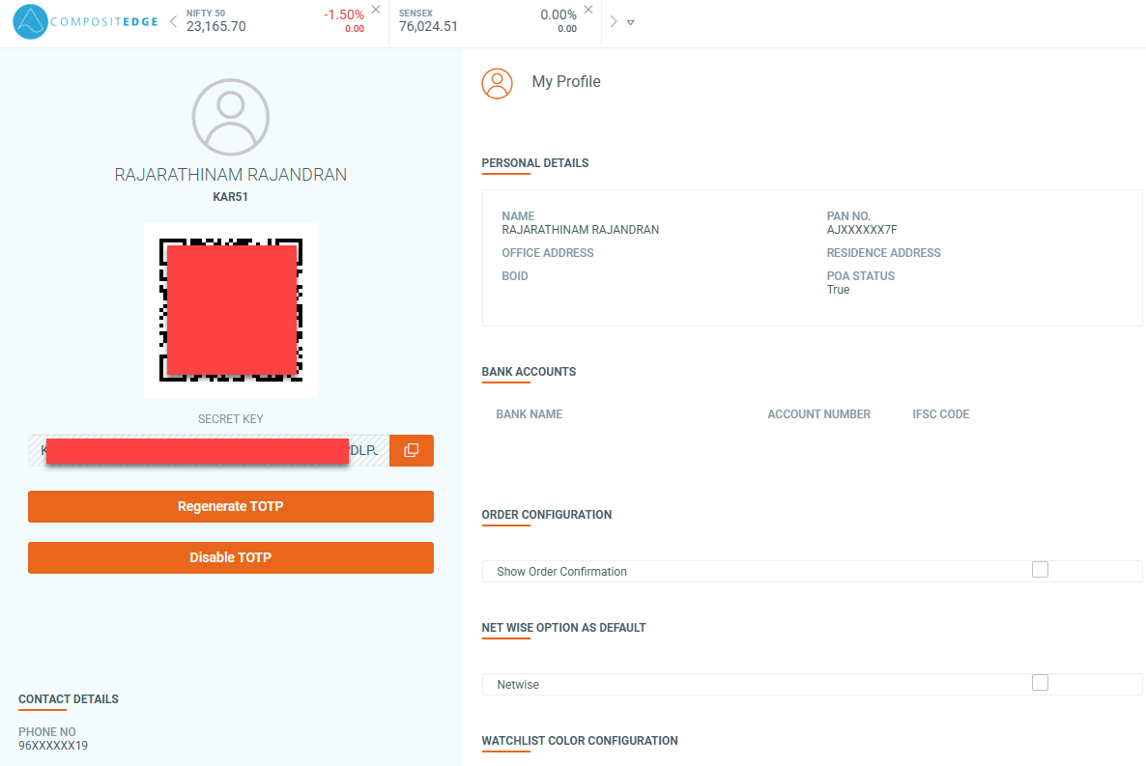The image size is (1146, 766).
Task: Click the Disable TOTP button
Action: point(230,558)
